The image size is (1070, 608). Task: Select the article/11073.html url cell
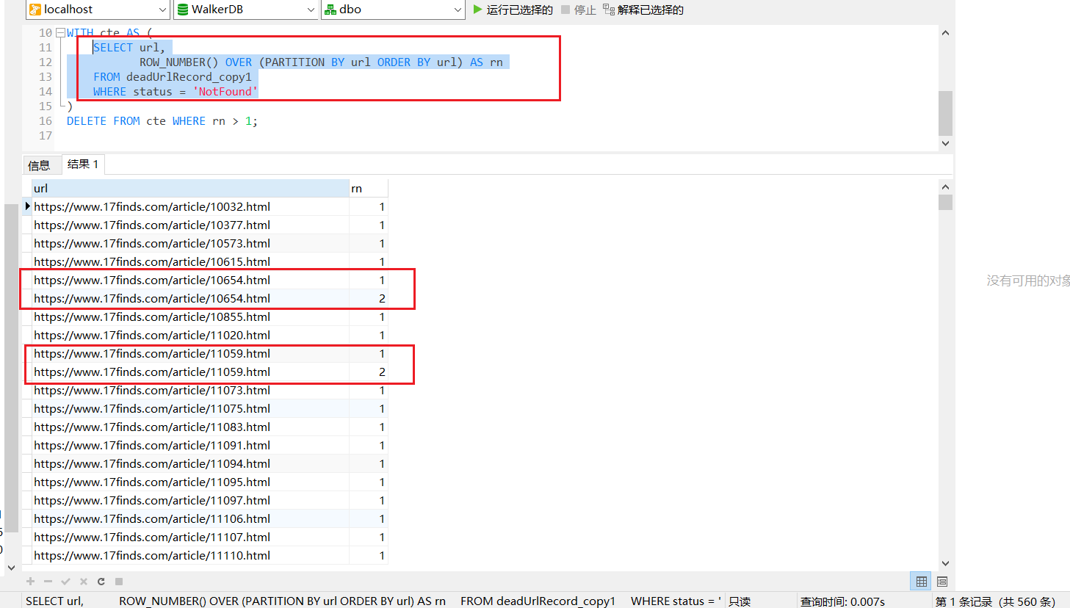pyautogui.click(x=190, y=391)
